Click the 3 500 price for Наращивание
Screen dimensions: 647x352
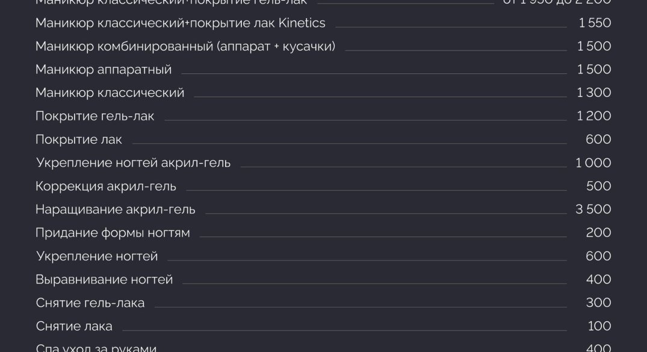point(593,209)
